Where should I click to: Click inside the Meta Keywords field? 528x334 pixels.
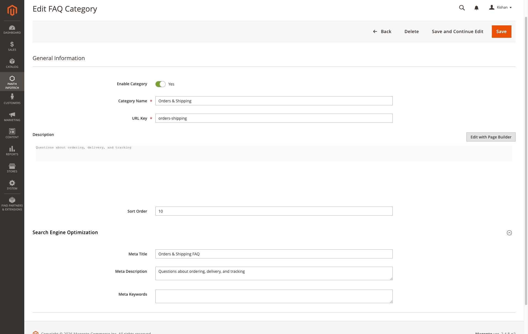click(x=274, y=296)
